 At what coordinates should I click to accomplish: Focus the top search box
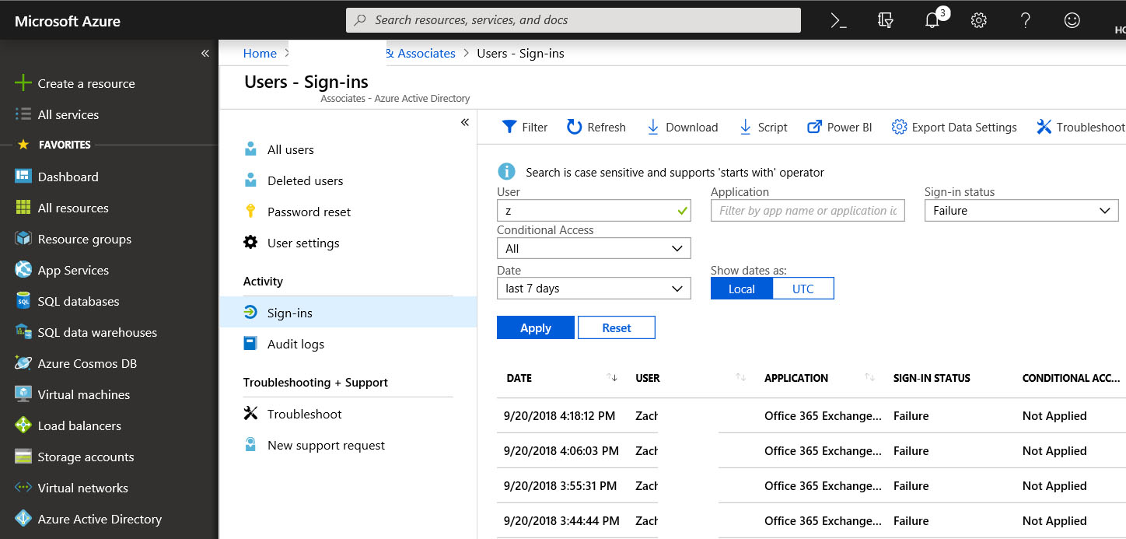coord(573,20)
